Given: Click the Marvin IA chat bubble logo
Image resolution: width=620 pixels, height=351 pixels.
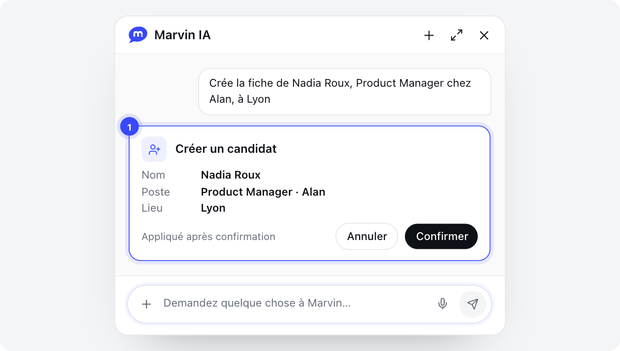Looking at the screenshot, I should click(x=138, y=35).
